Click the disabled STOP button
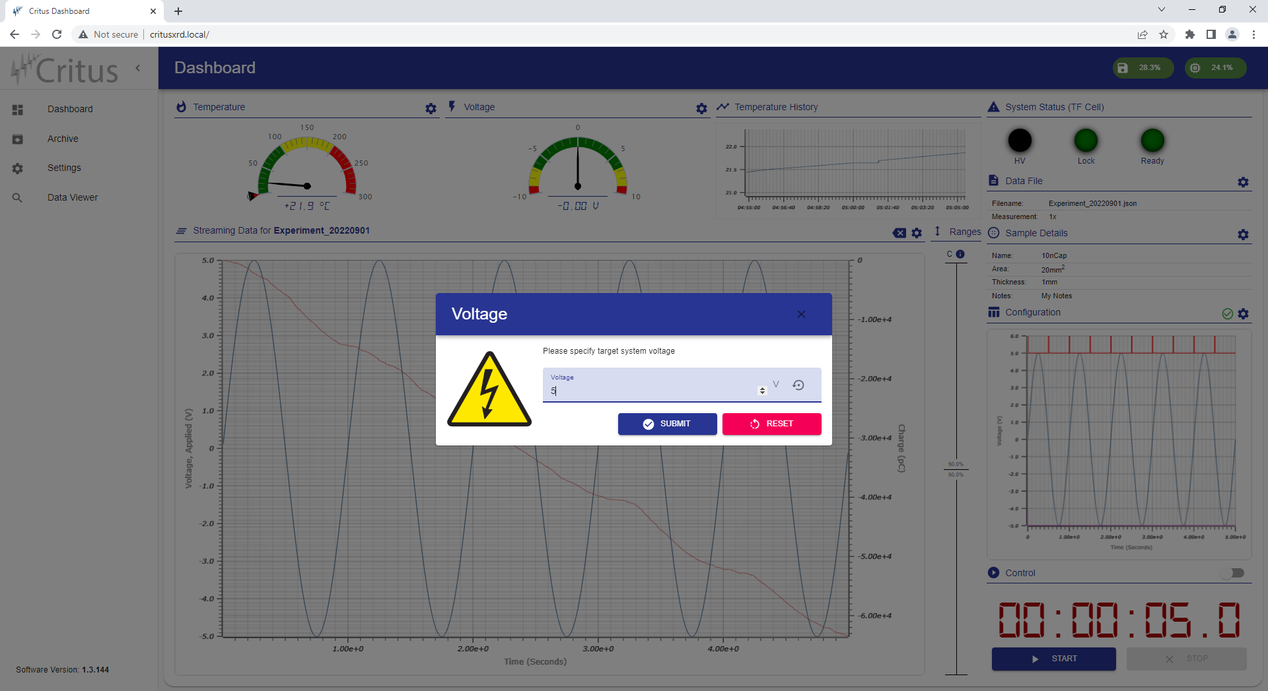Screen dimensions: 1268x691 (x=1186, y=659)
